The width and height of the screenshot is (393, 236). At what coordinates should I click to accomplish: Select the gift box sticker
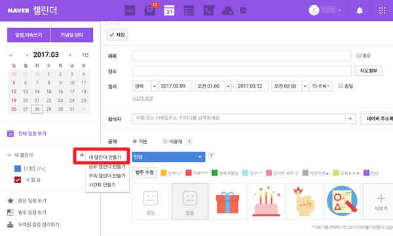tap(228, 201)
